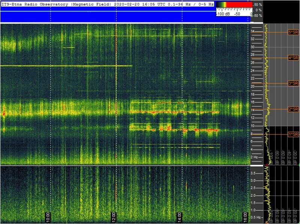Screen dimensions: 300x224
Task: Click the 20 frequency axis tick label
Action: [x=252, y=87]
